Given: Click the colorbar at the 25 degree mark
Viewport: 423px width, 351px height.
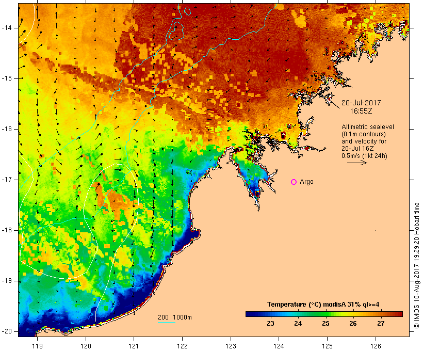Looking at the screenshot, I should tap(326, 314).
